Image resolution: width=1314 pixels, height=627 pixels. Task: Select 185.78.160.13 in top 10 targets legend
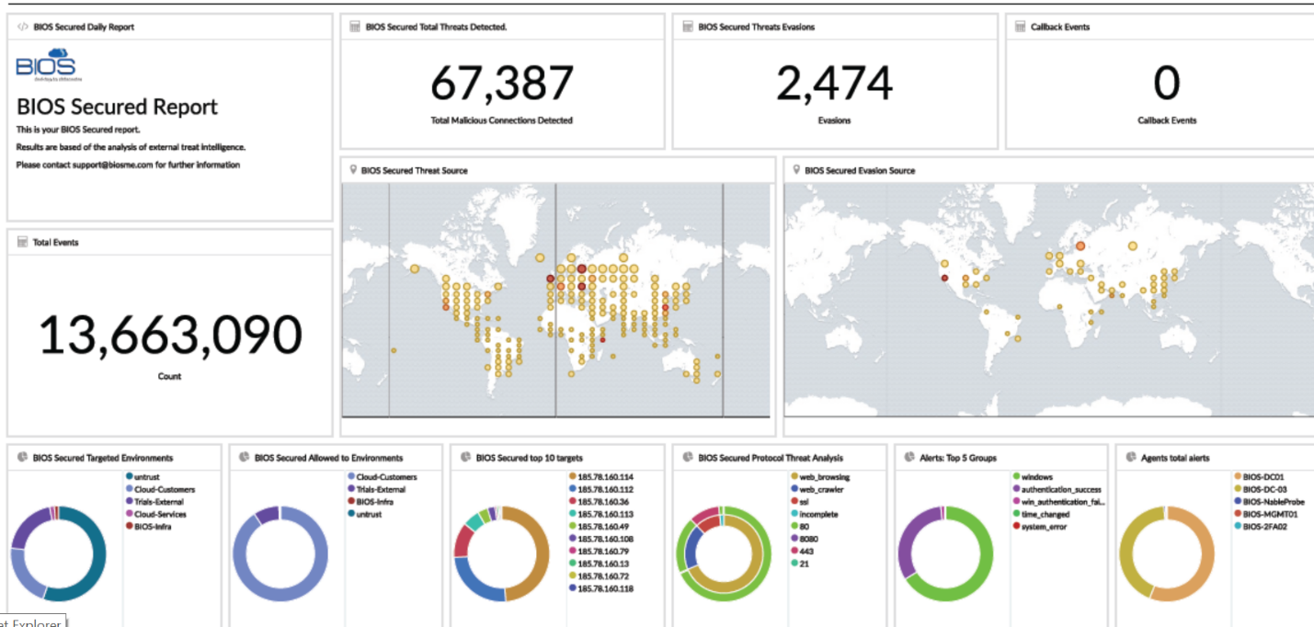(x=599, y=564)
